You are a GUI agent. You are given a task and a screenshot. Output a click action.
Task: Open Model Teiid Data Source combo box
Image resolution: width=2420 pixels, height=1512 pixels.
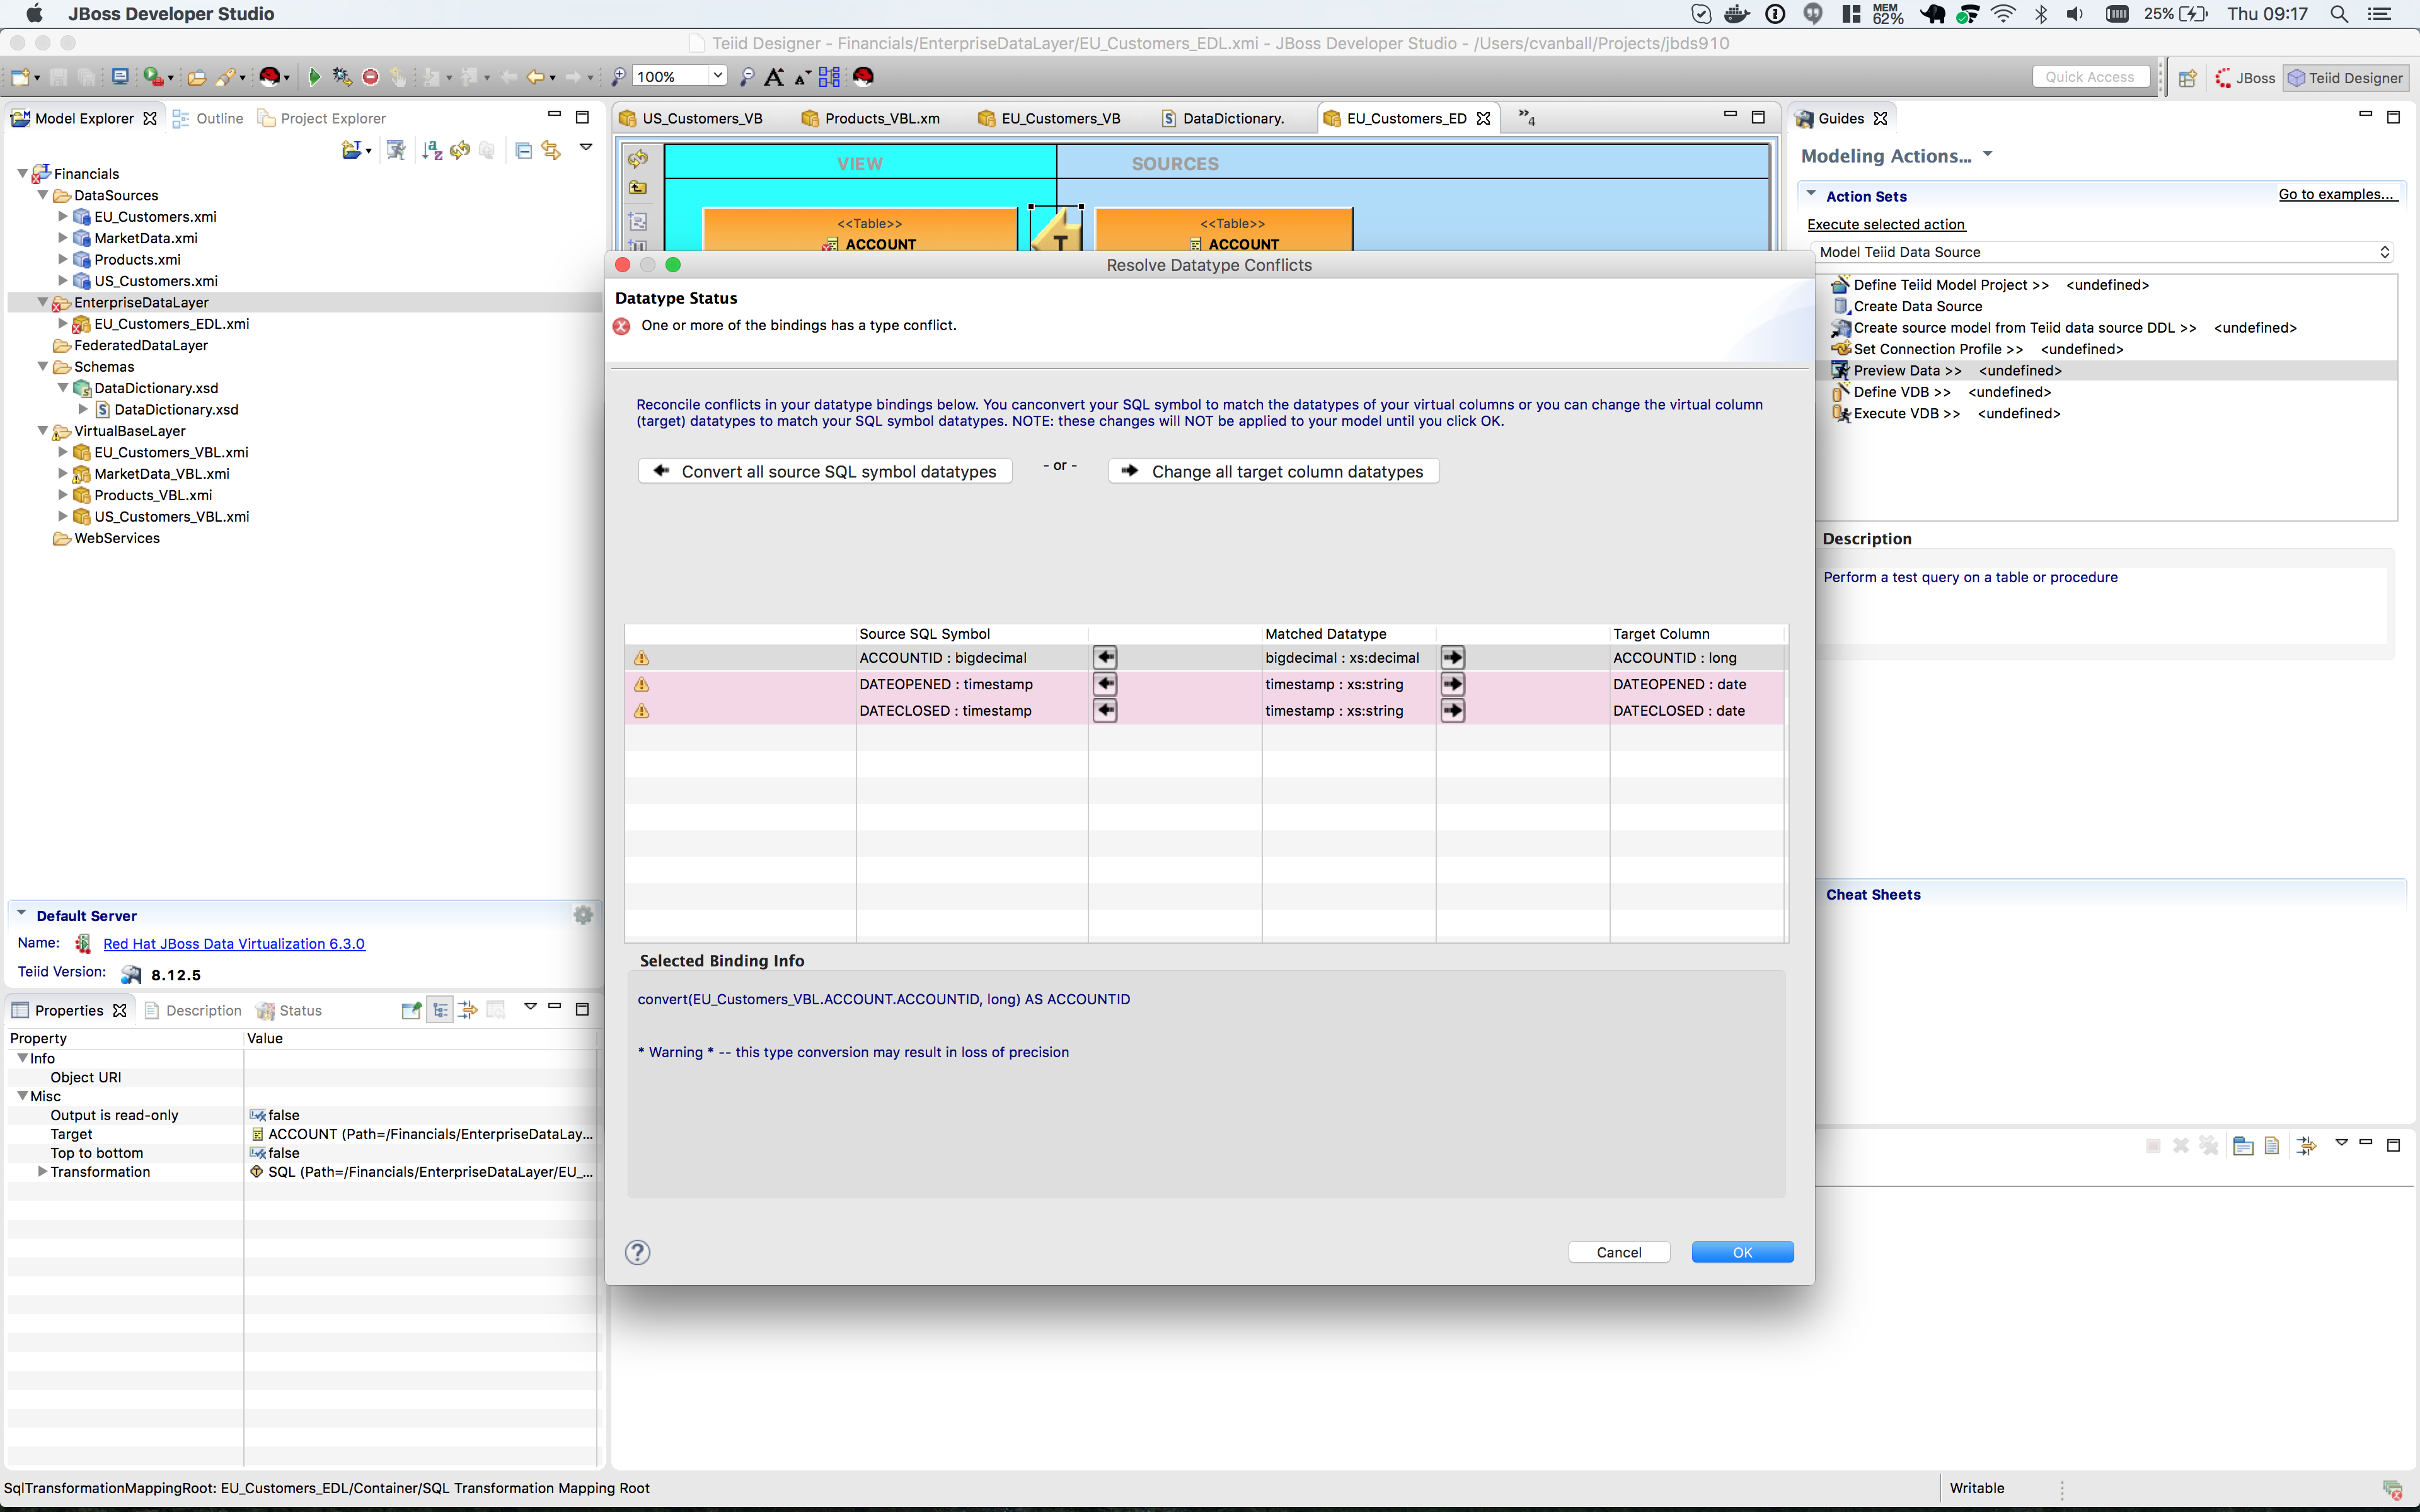pos(2100,252)
